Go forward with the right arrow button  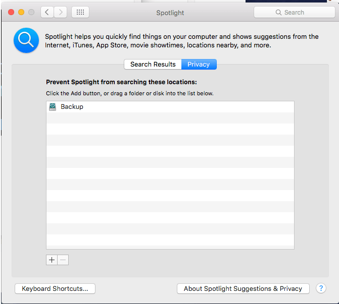click(60, 12)
